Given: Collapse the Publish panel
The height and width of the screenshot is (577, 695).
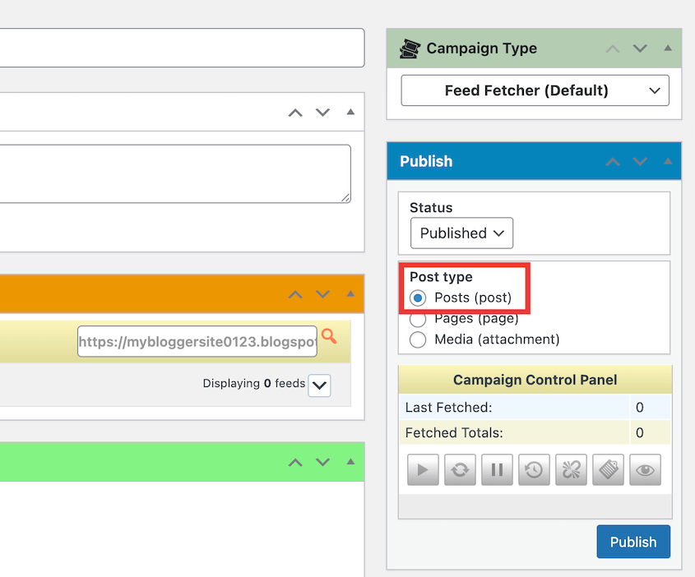Looking at the screenshot, I should point(668,161).
